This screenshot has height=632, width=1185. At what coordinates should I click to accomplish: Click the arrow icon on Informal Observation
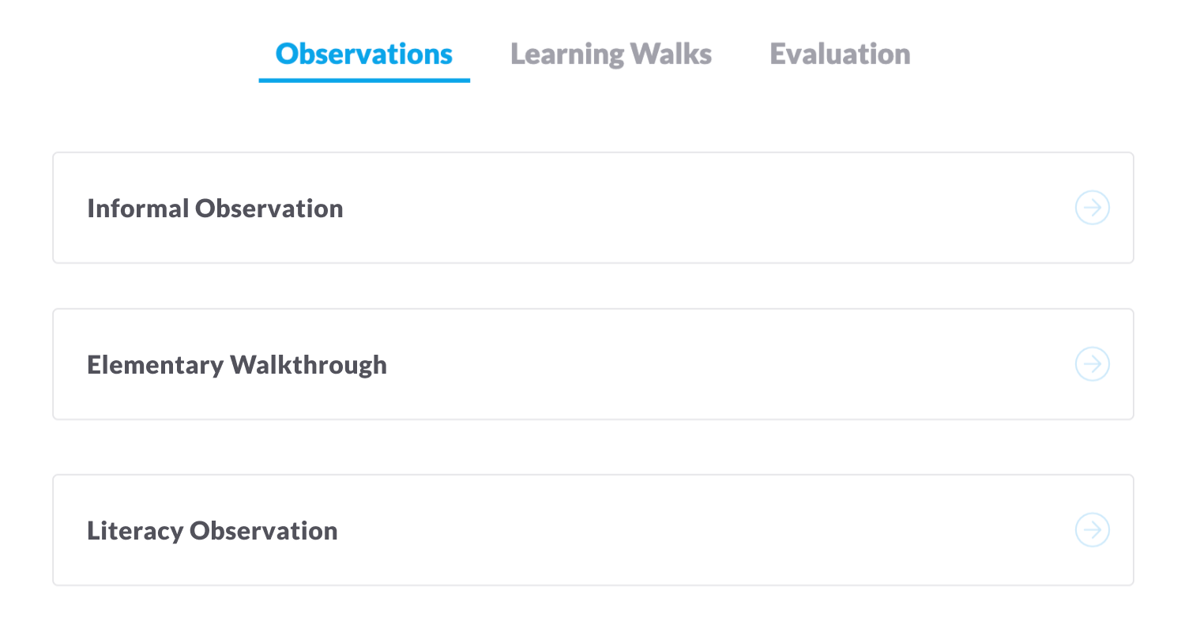coord(1093,208)
